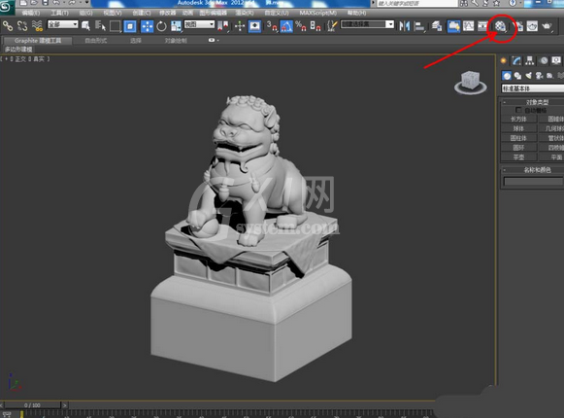Toggle the Angle Snap icon
The width and height of the screenshot is (564, 418).
286,26
